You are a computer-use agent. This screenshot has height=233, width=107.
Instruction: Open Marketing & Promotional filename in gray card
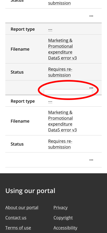tap(63, 49)
